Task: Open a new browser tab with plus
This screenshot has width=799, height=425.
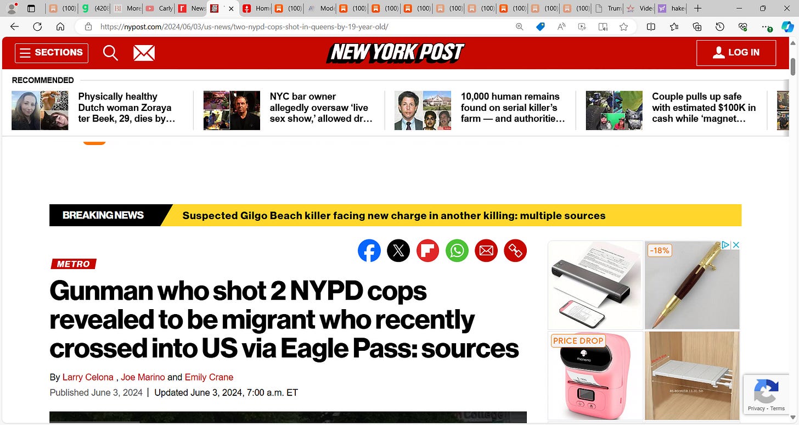Action: [697, 8]
